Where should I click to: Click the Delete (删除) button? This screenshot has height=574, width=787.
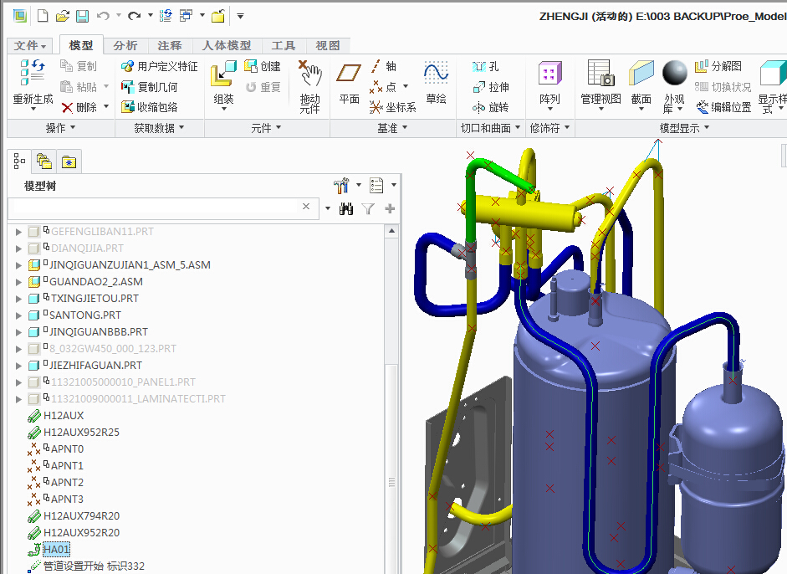[x=79, y=107]
